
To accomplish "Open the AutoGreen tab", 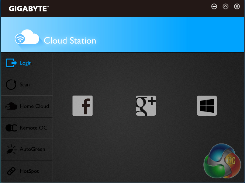I will click(27, 149).
